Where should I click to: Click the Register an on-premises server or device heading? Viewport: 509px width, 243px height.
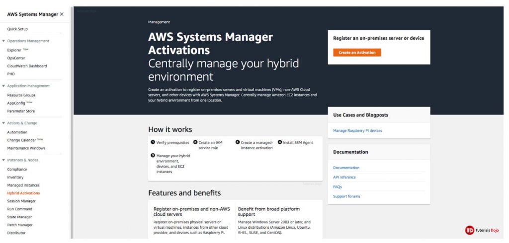pos(378,38)
